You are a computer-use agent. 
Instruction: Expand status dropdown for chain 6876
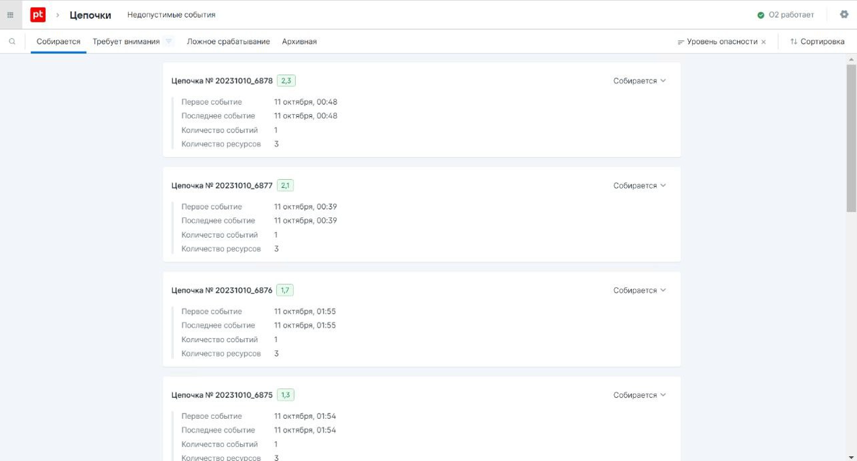point(639,290)
